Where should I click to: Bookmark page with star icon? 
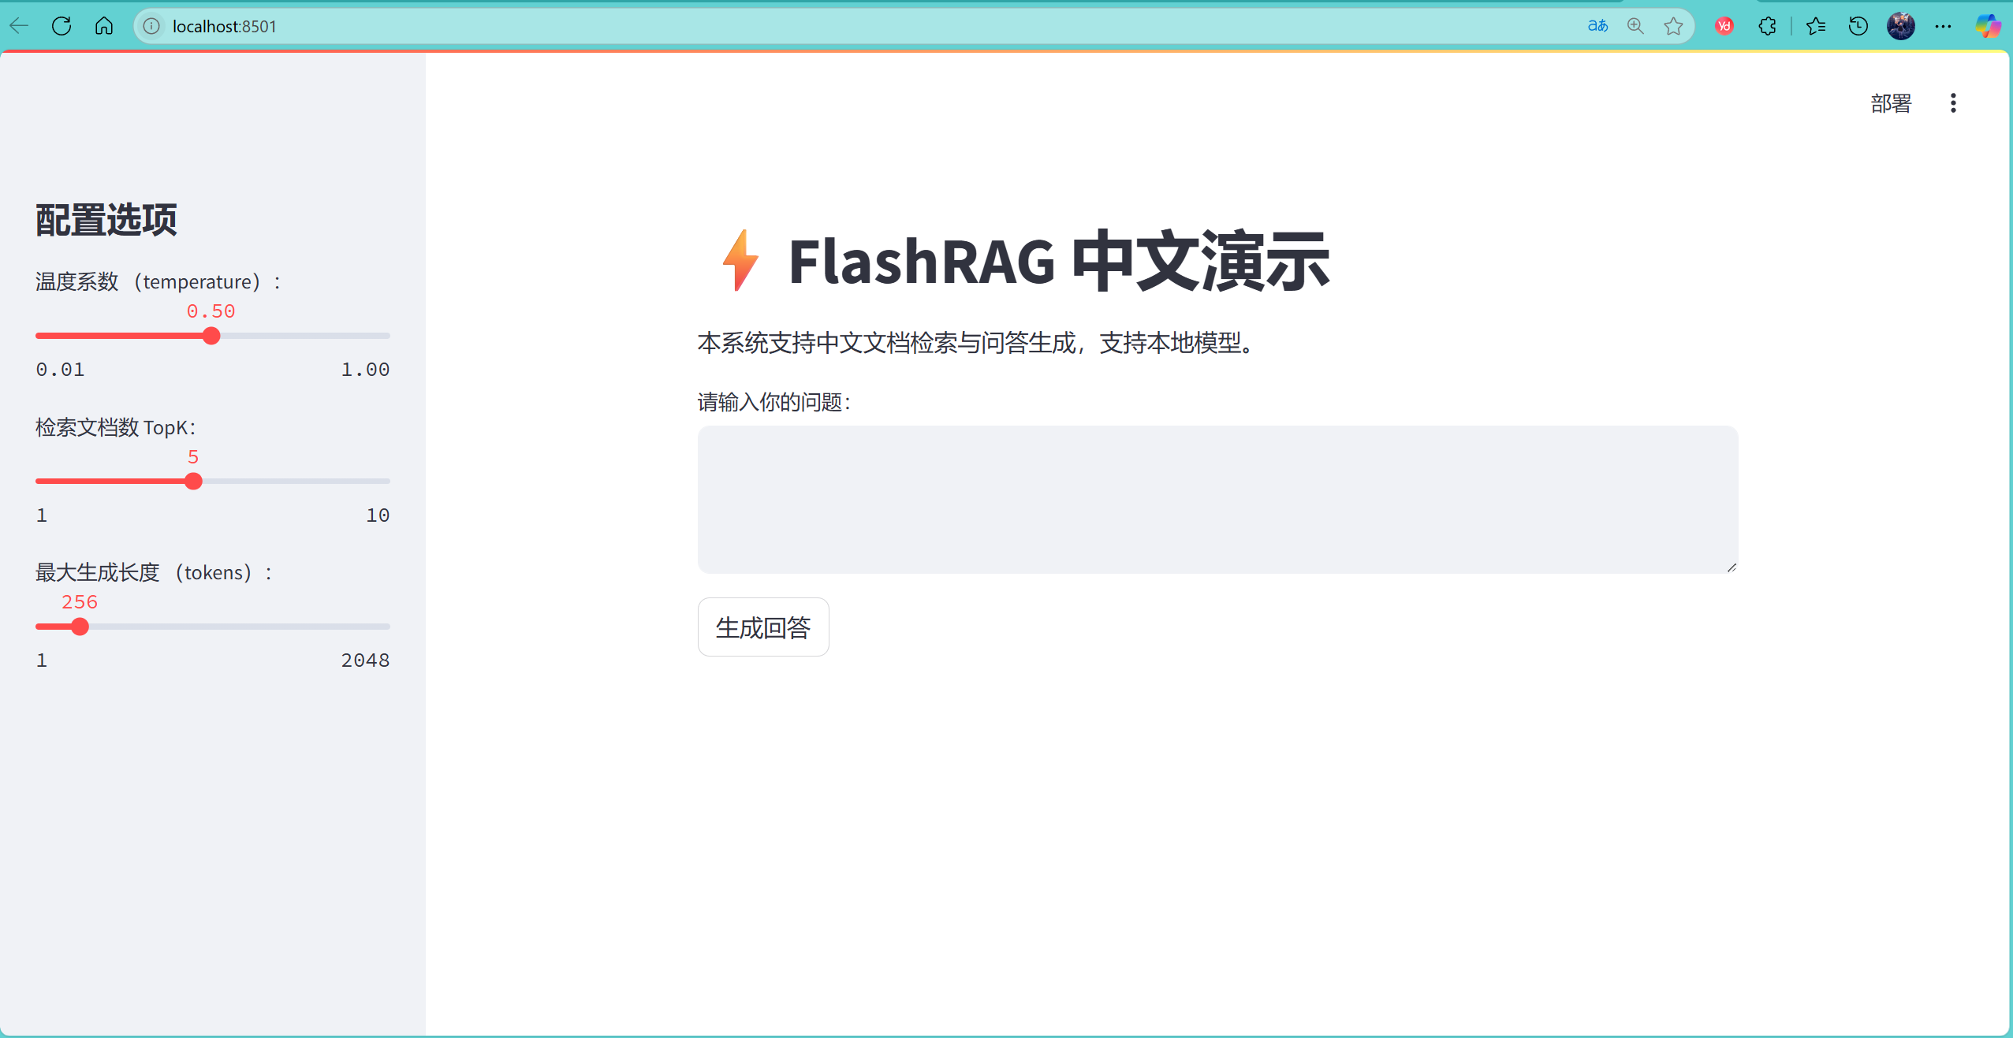[1673, 26]
